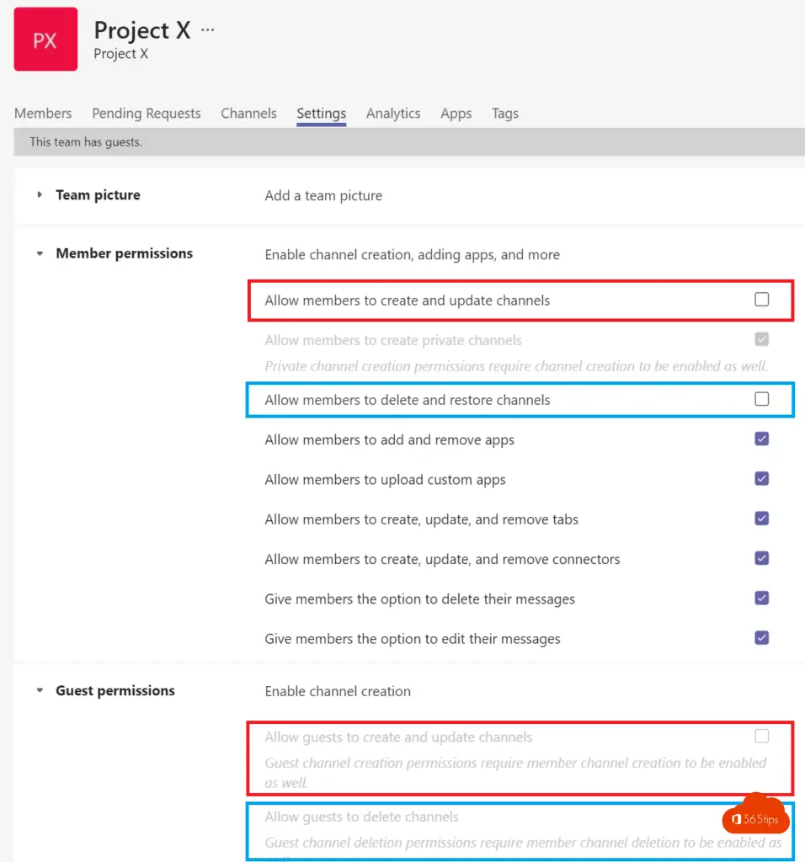Open the Analytics tab
The image size is (805, 862).
(393, 114)
